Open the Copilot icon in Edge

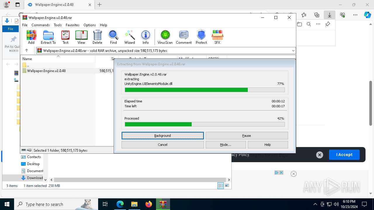pos(367,15)
